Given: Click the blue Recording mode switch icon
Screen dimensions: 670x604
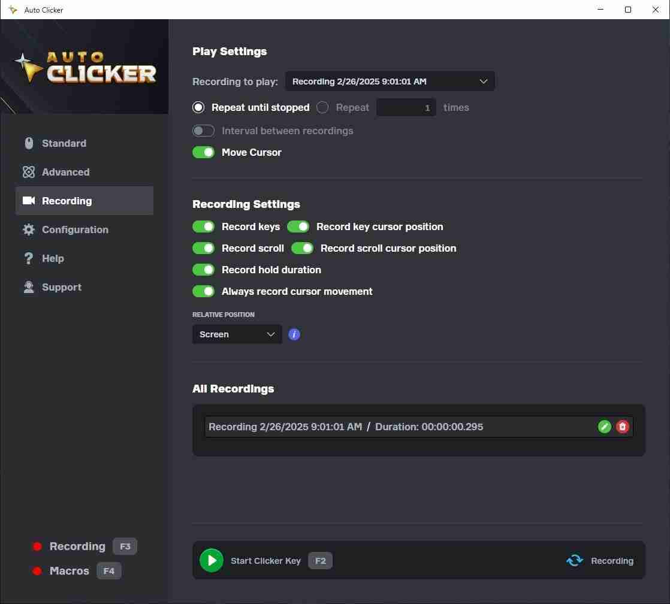Looking at the screenshot, I should coord(575,561).
